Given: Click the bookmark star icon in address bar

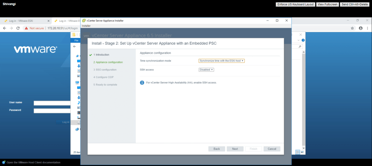Looking at the screenshot, I should coord(352,28).
